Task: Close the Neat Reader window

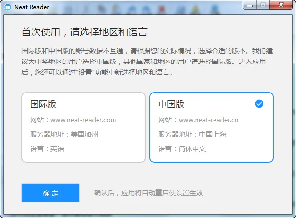Action: [x=281, y=5]
